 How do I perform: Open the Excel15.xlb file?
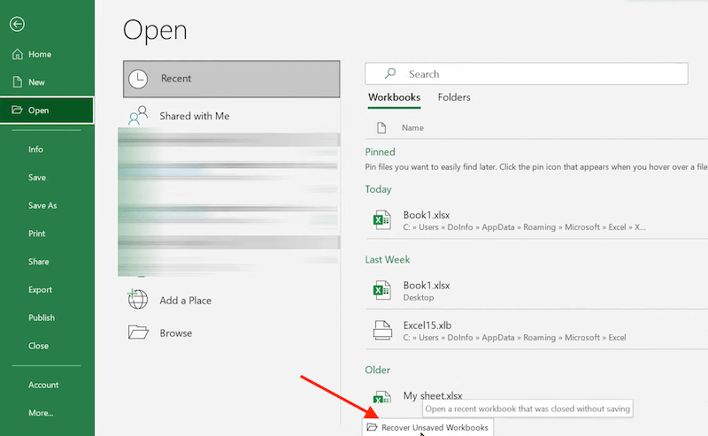coord(536,331)
